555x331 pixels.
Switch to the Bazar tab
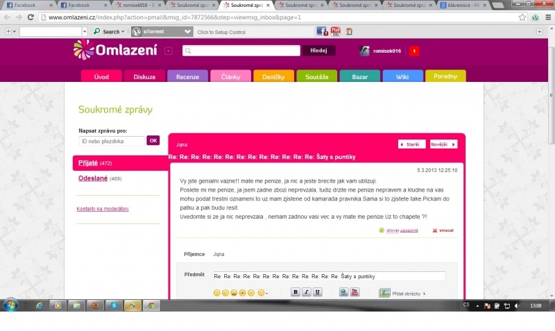(x=359, y=77)
